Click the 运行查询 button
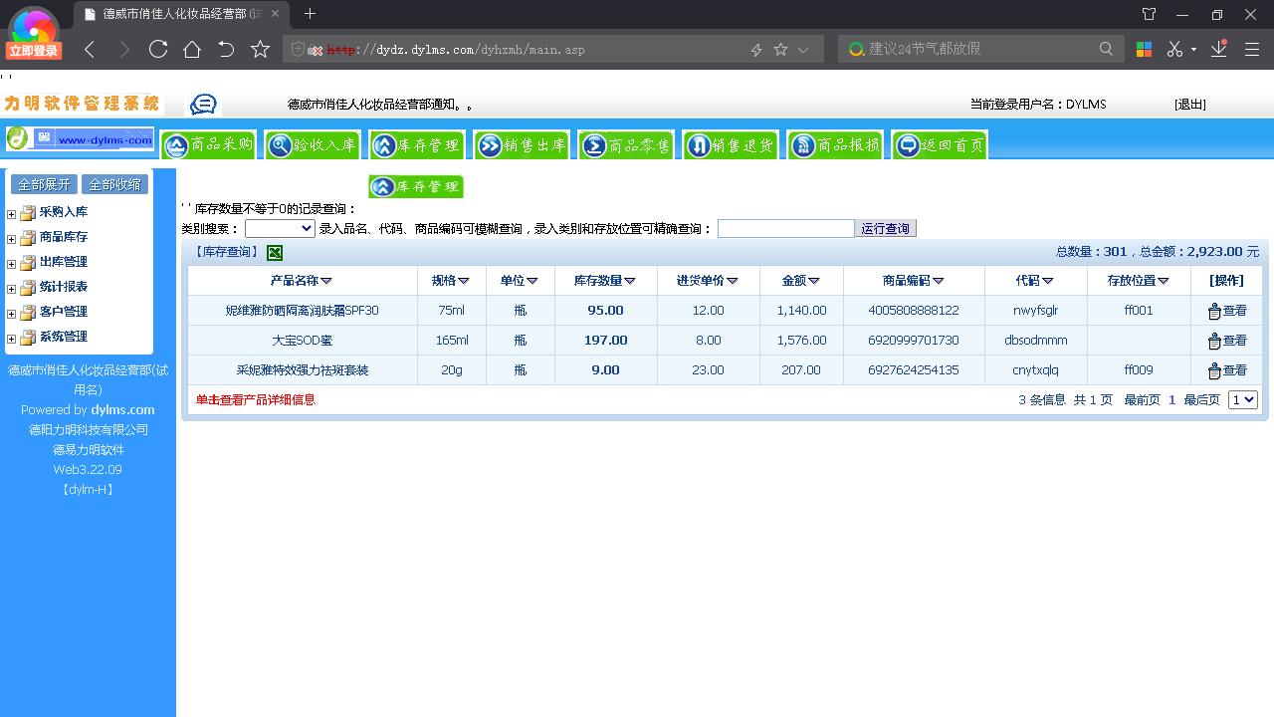 [x=885, y=228]
